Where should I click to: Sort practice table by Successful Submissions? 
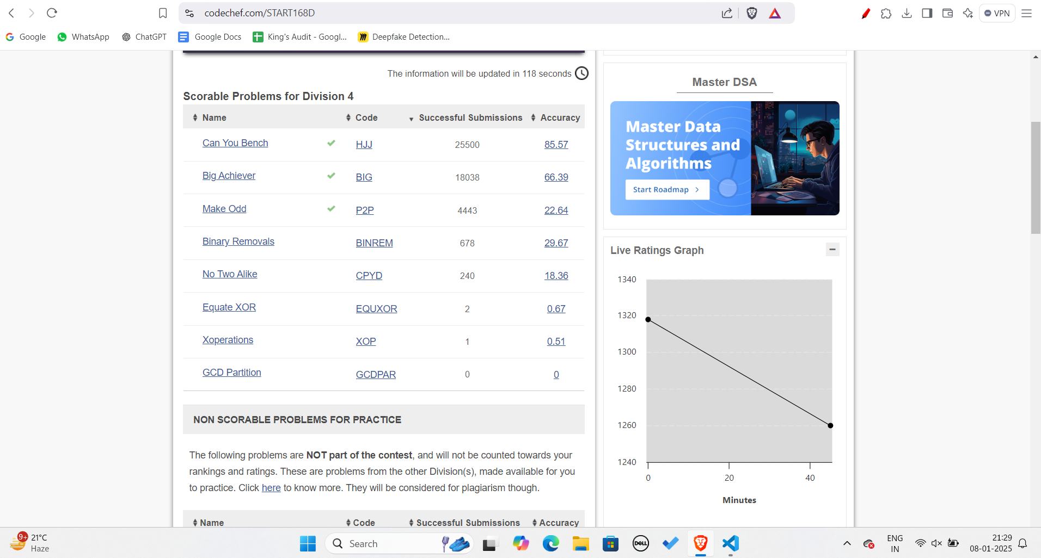point(464,522)
